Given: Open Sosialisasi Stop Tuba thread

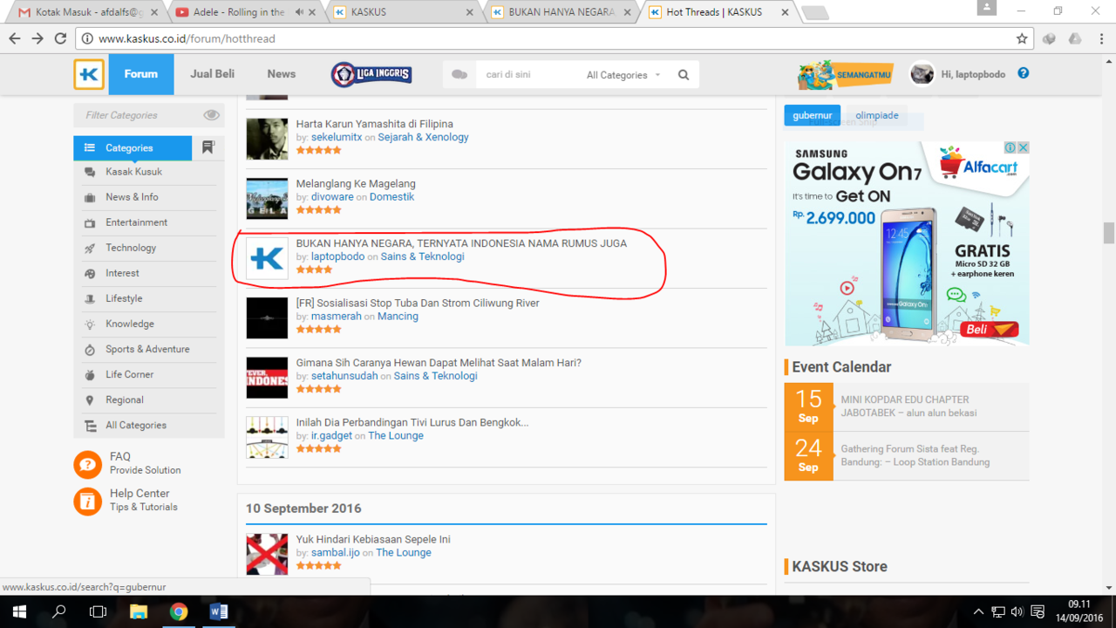Looking at the screenshot, I should (418, 304).
